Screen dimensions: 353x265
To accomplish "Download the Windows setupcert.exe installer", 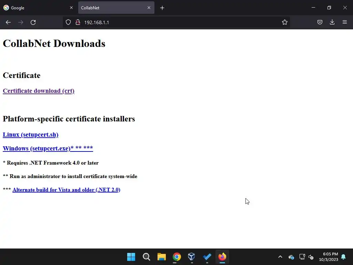I will pyautogui.click(x=48, y=148).
